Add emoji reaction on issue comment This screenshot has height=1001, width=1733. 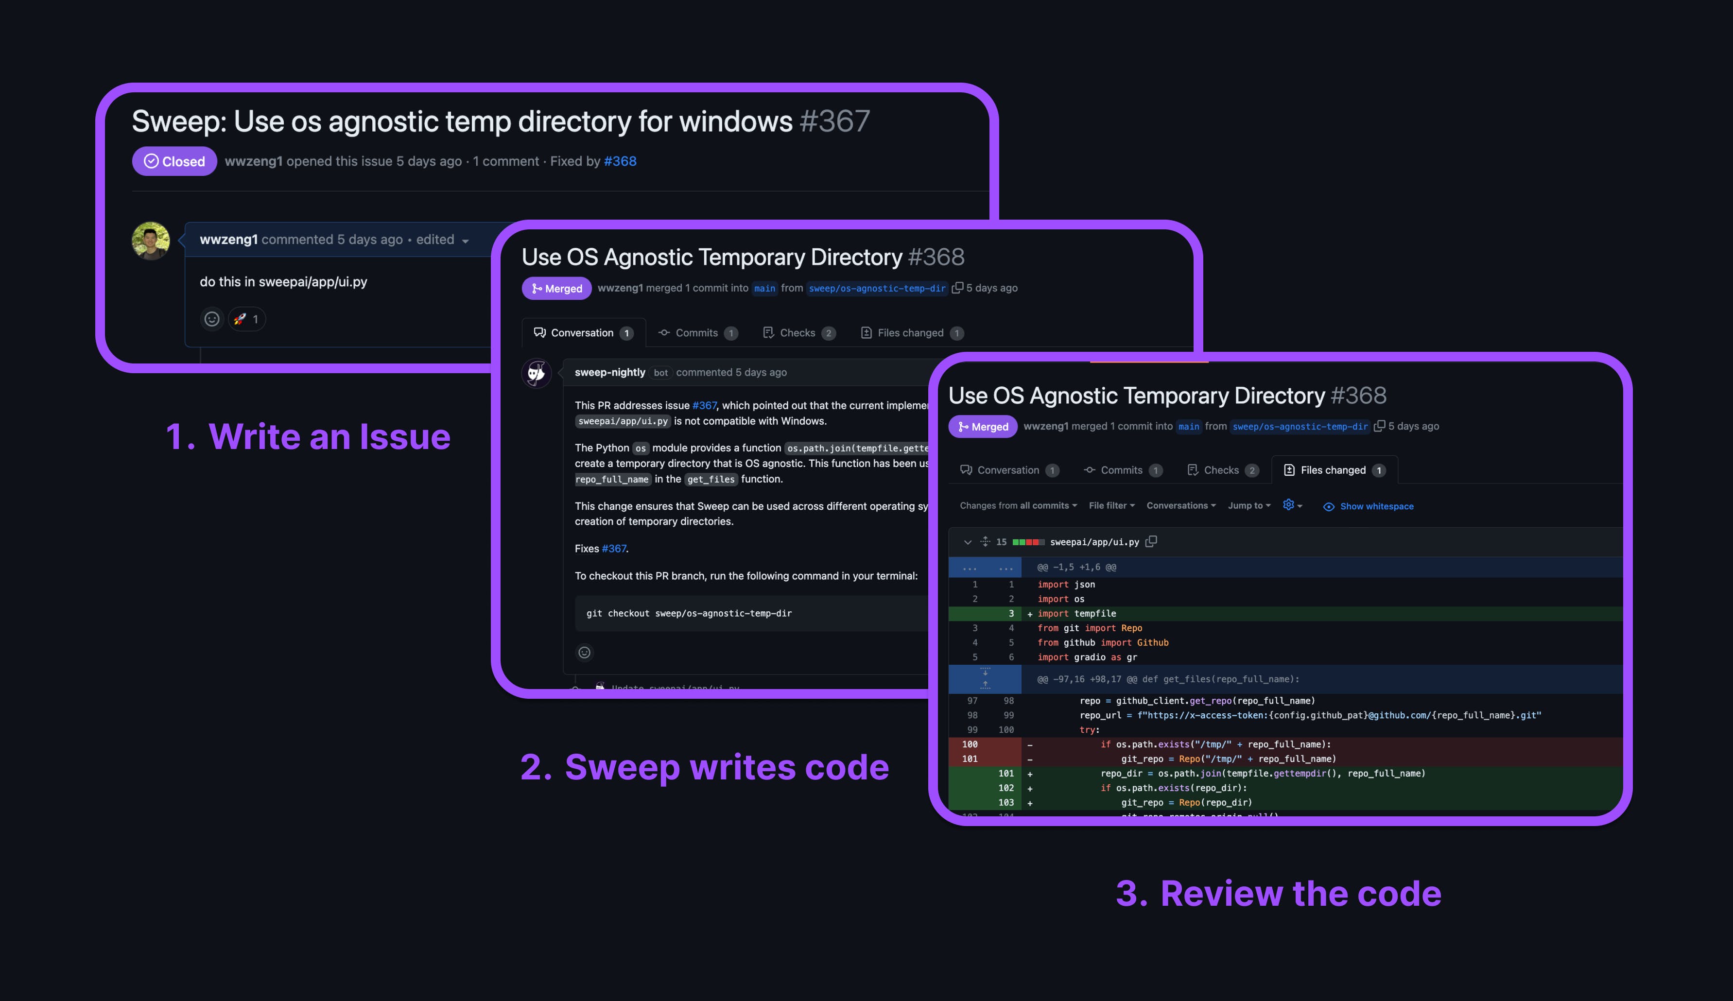[212, 319]
